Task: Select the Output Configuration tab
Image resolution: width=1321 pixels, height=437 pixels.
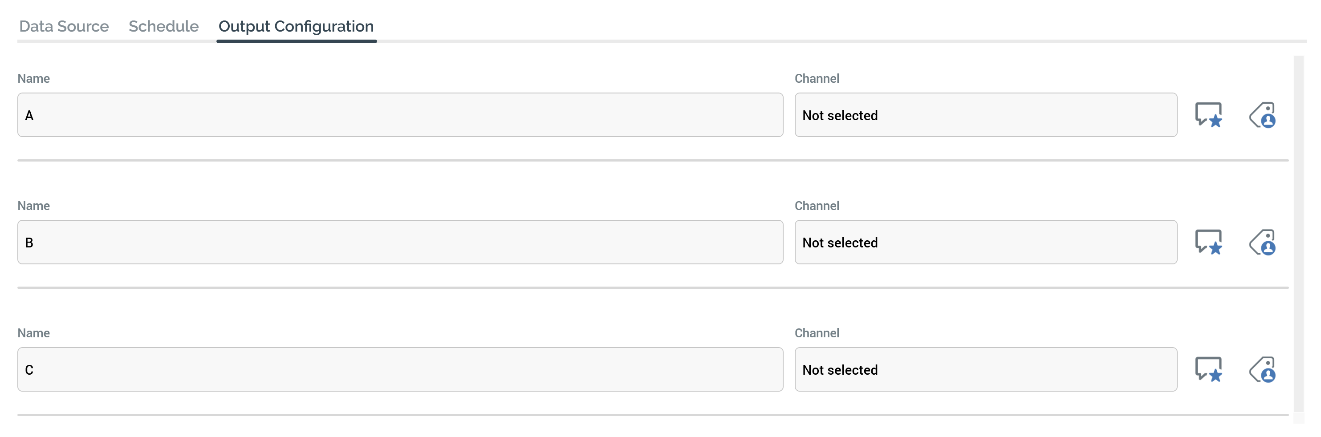Action: (x=296, y=26)
